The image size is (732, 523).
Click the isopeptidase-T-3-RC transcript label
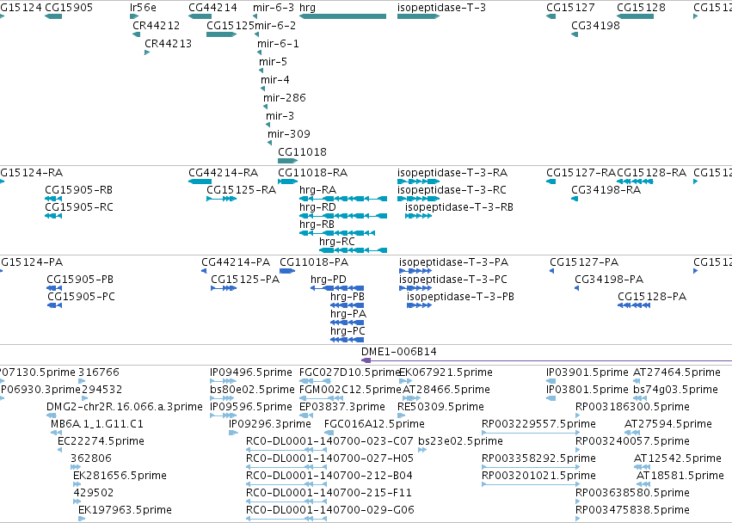(x=452, y=190)
